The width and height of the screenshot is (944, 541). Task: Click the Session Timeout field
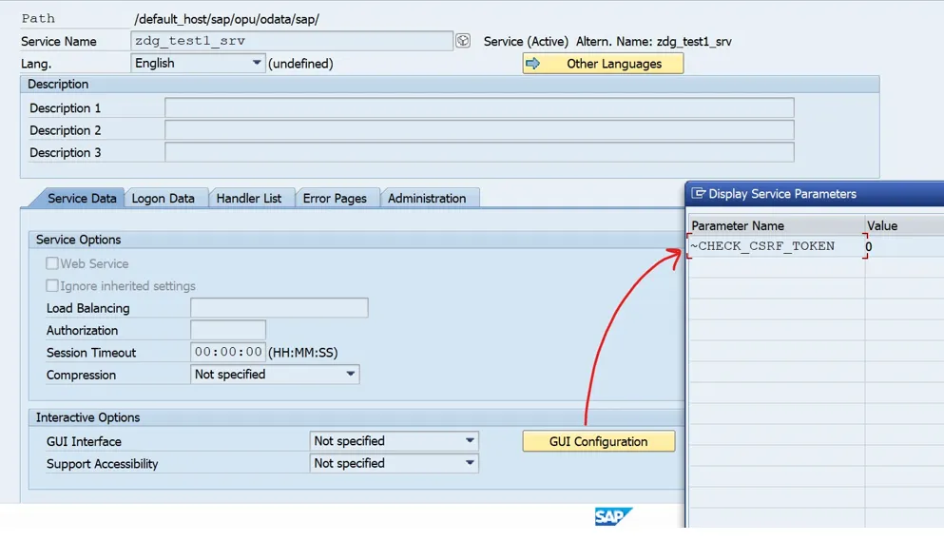(228, 352)
